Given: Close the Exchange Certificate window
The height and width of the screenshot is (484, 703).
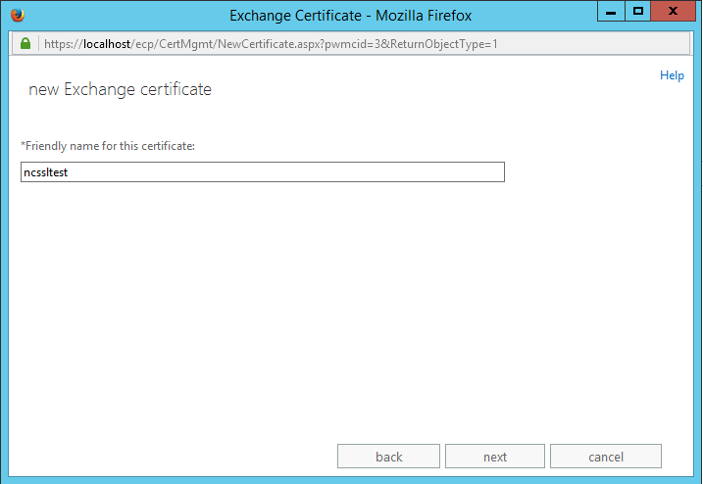Looking at the screenshot, I should 676,12.
